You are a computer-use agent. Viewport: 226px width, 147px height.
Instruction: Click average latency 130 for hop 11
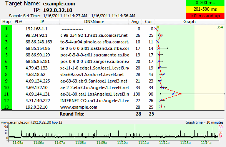point(137,94)
